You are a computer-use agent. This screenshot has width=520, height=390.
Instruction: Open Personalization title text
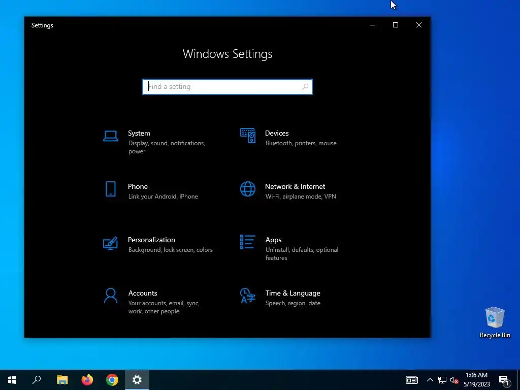point(151,240)
